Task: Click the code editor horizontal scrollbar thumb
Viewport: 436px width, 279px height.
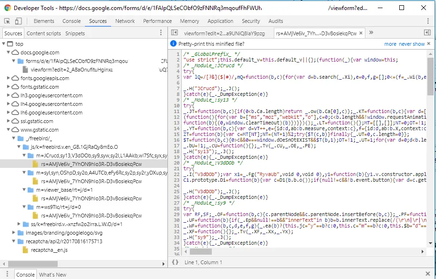Action: click(x=201, y=251)
